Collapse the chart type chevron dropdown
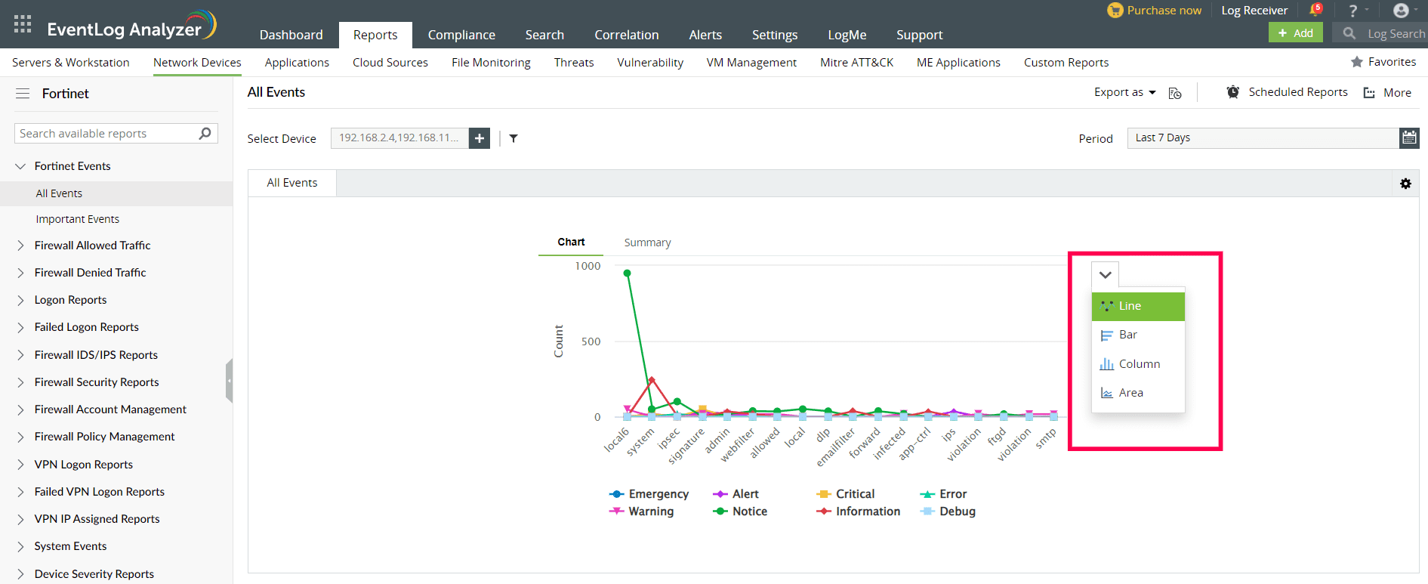 [1105, 275]
